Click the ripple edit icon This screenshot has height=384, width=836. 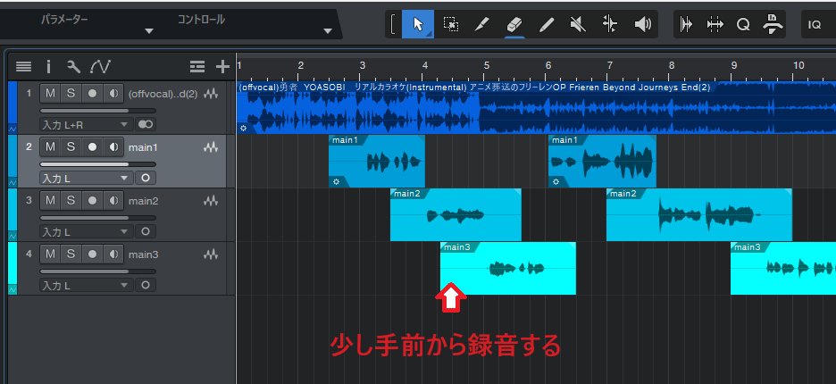click(715, 24)
